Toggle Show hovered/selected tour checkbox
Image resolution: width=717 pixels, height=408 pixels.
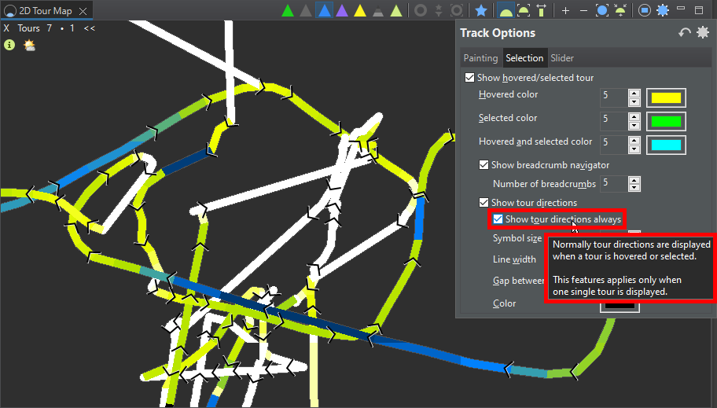(x=469, y=77)
